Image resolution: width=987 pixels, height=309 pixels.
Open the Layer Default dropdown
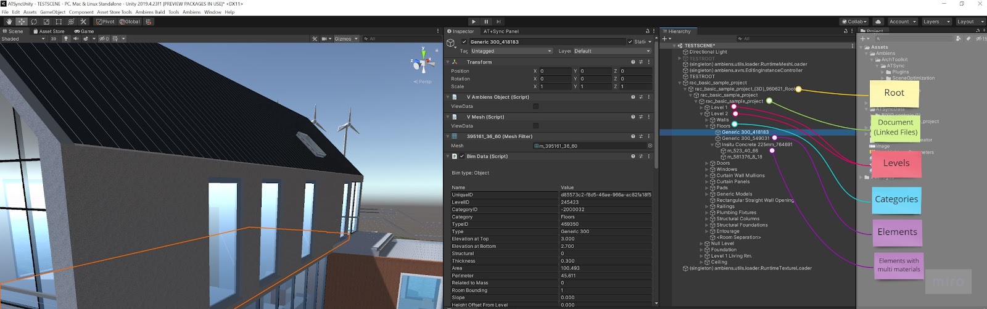[x=612, y=51]
